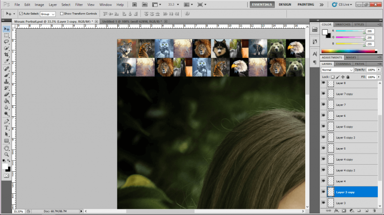Select the Path Selection tool
The height and width of the screenshot is (215, 384).
pos(7,134)
